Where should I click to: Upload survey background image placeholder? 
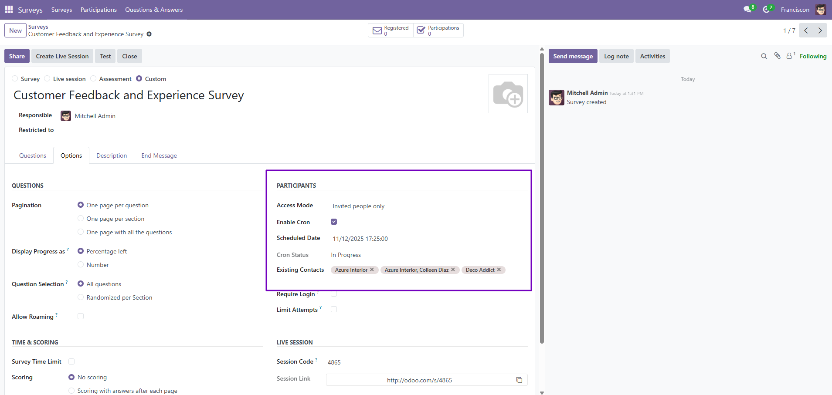(508, 94)
